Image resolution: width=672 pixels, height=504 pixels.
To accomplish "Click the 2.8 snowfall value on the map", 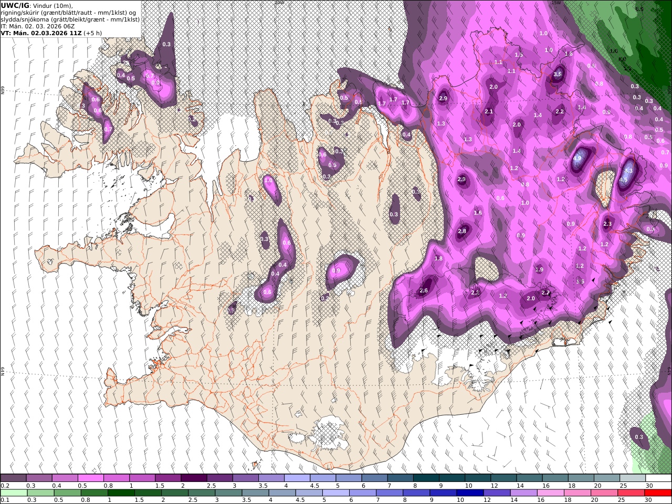I will coord(462,231).
